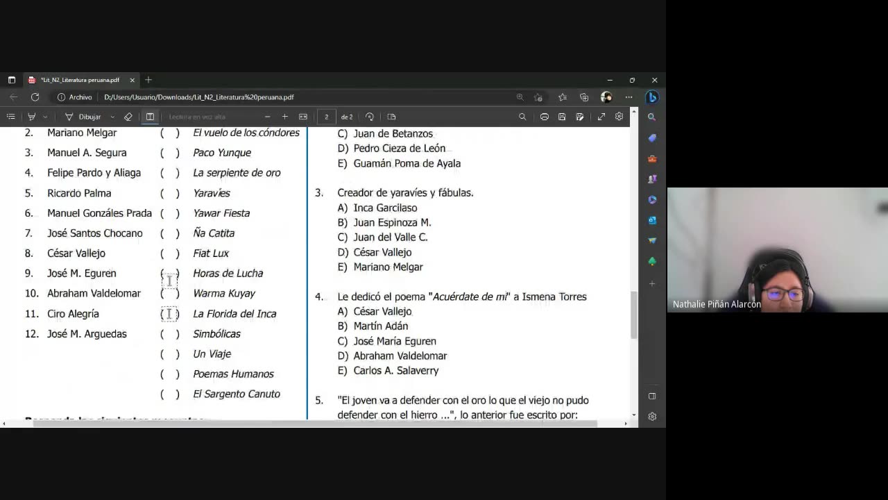
Task: Rotate the PDF page
Action: (370, 117)
